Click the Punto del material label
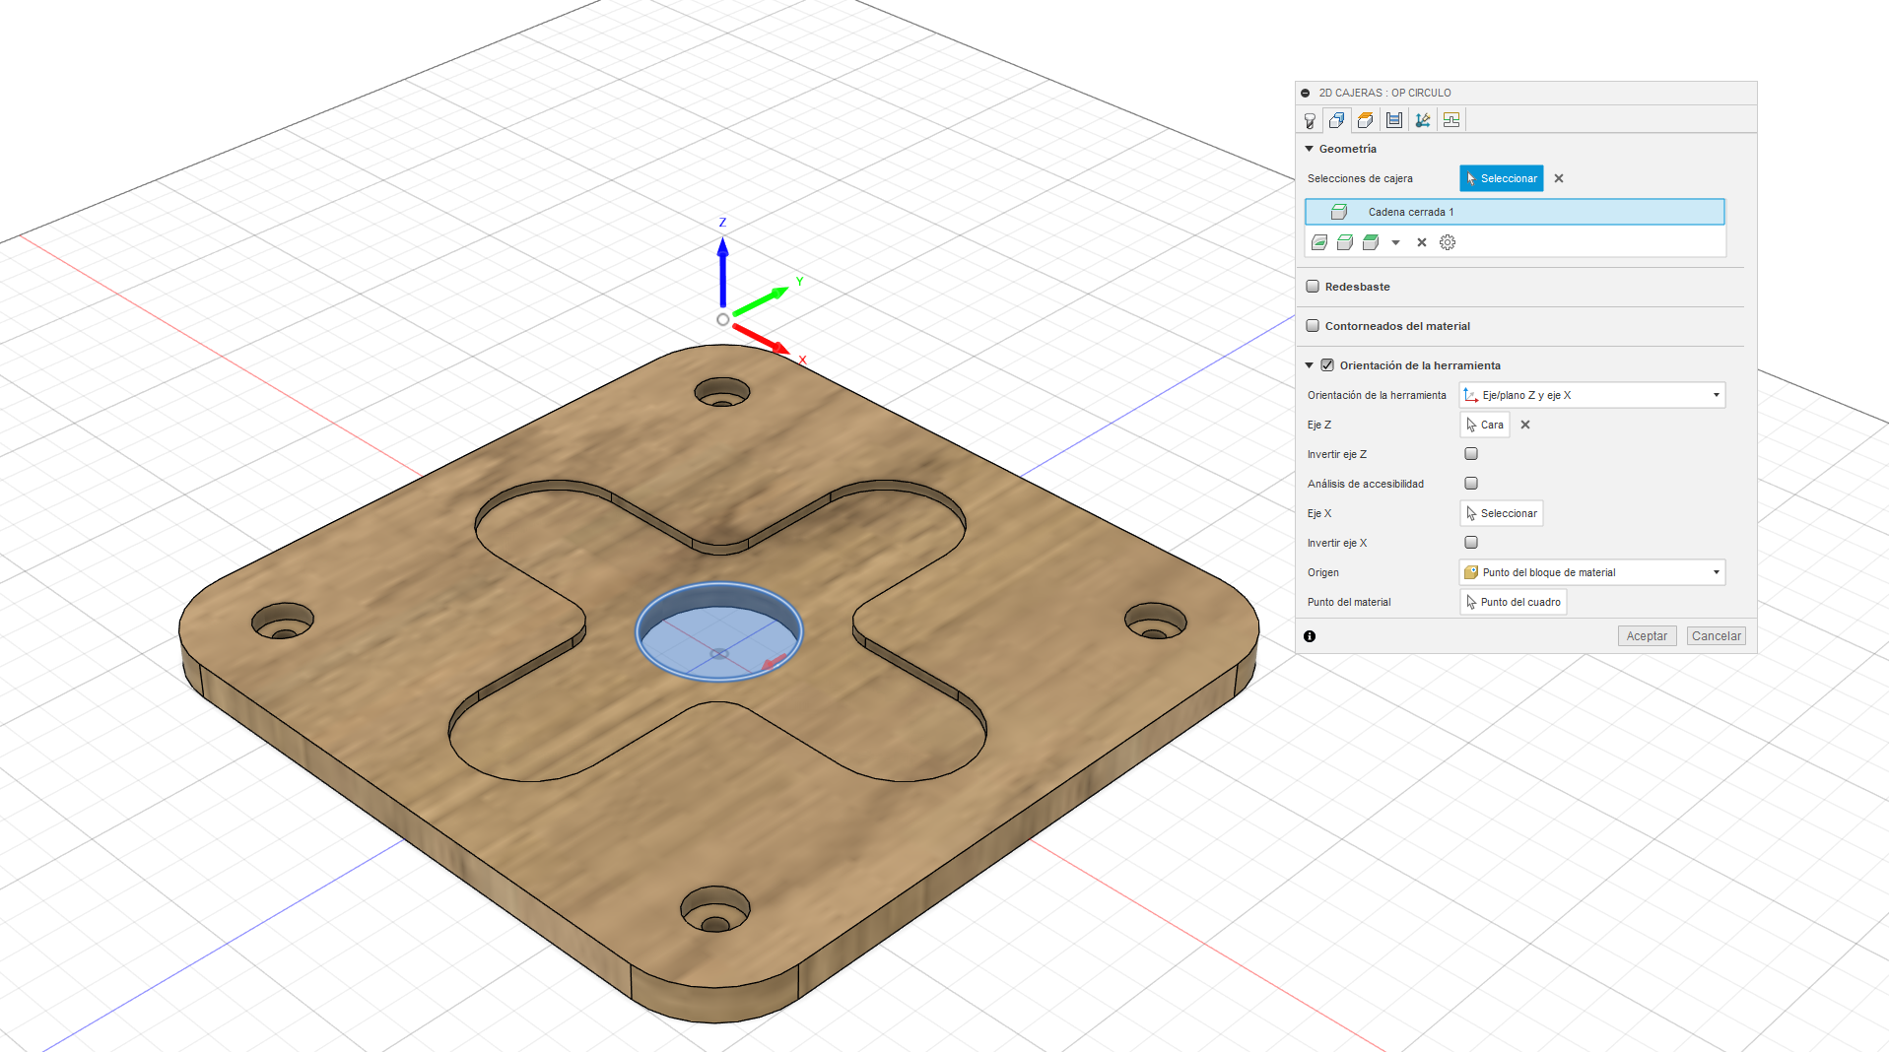The image size is (1889, 1052). 1349,602
